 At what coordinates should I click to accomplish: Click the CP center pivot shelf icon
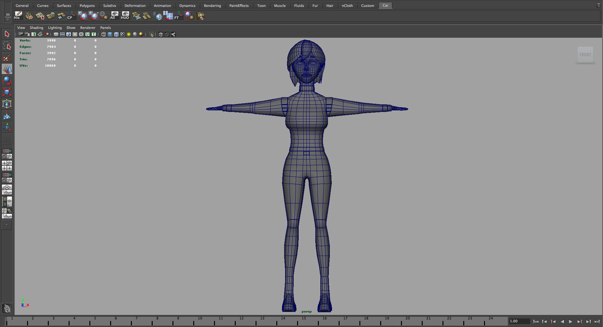71,15
